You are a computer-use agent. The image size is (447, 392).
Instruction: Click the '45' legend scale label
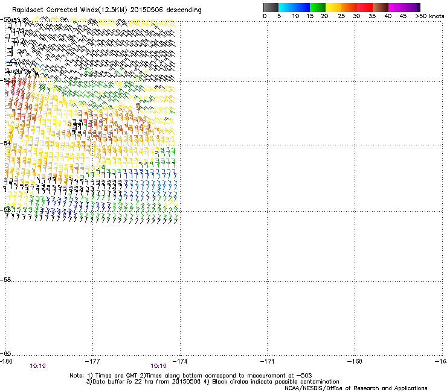(403, 16)
